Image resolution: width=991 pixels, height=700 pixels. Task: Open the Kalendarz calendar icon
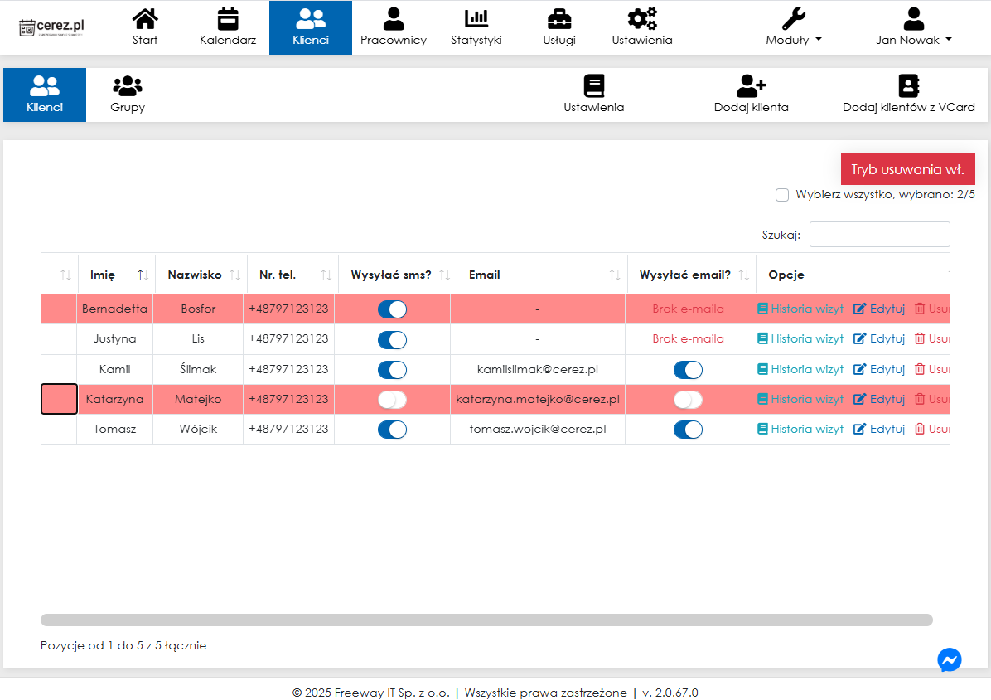point(227,19)
